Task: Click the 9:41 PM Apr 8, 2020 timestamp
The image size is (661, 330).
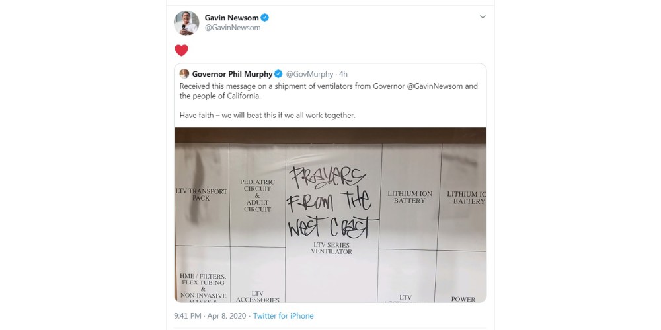Action: point(209,316)
